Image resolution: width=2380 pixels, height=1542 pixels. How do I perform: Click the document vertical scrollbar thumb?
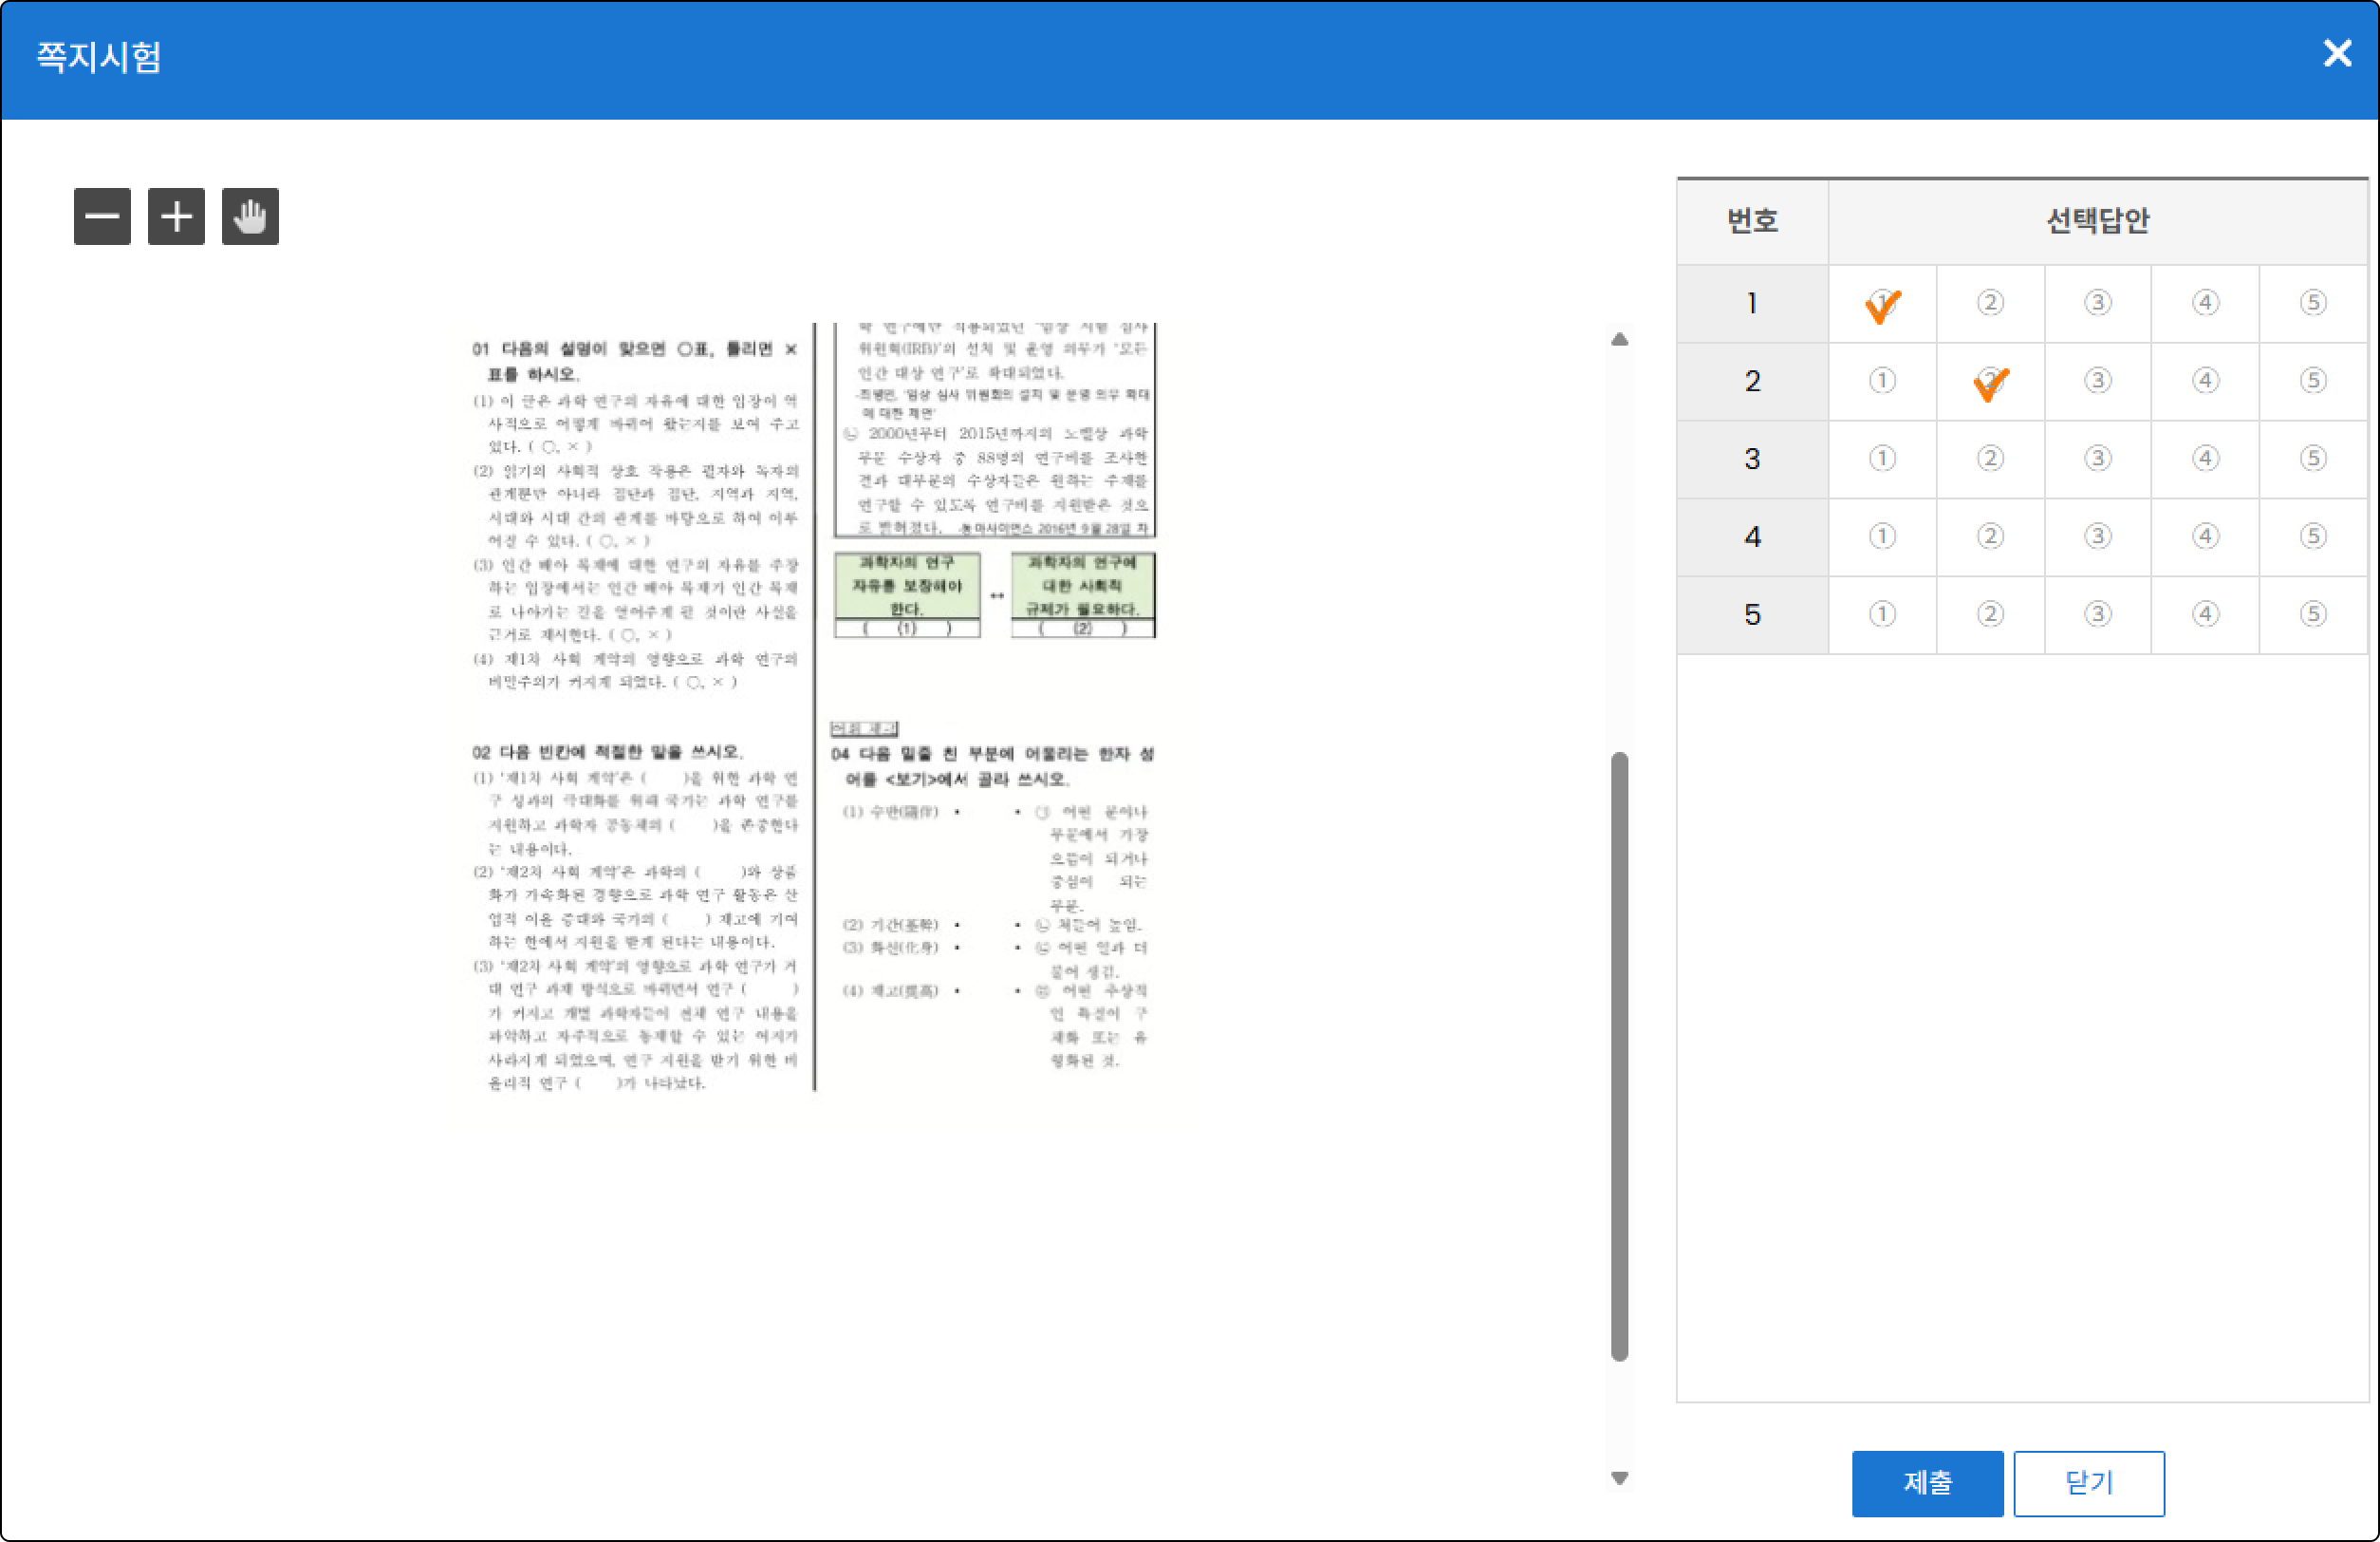[1620, 1056]
